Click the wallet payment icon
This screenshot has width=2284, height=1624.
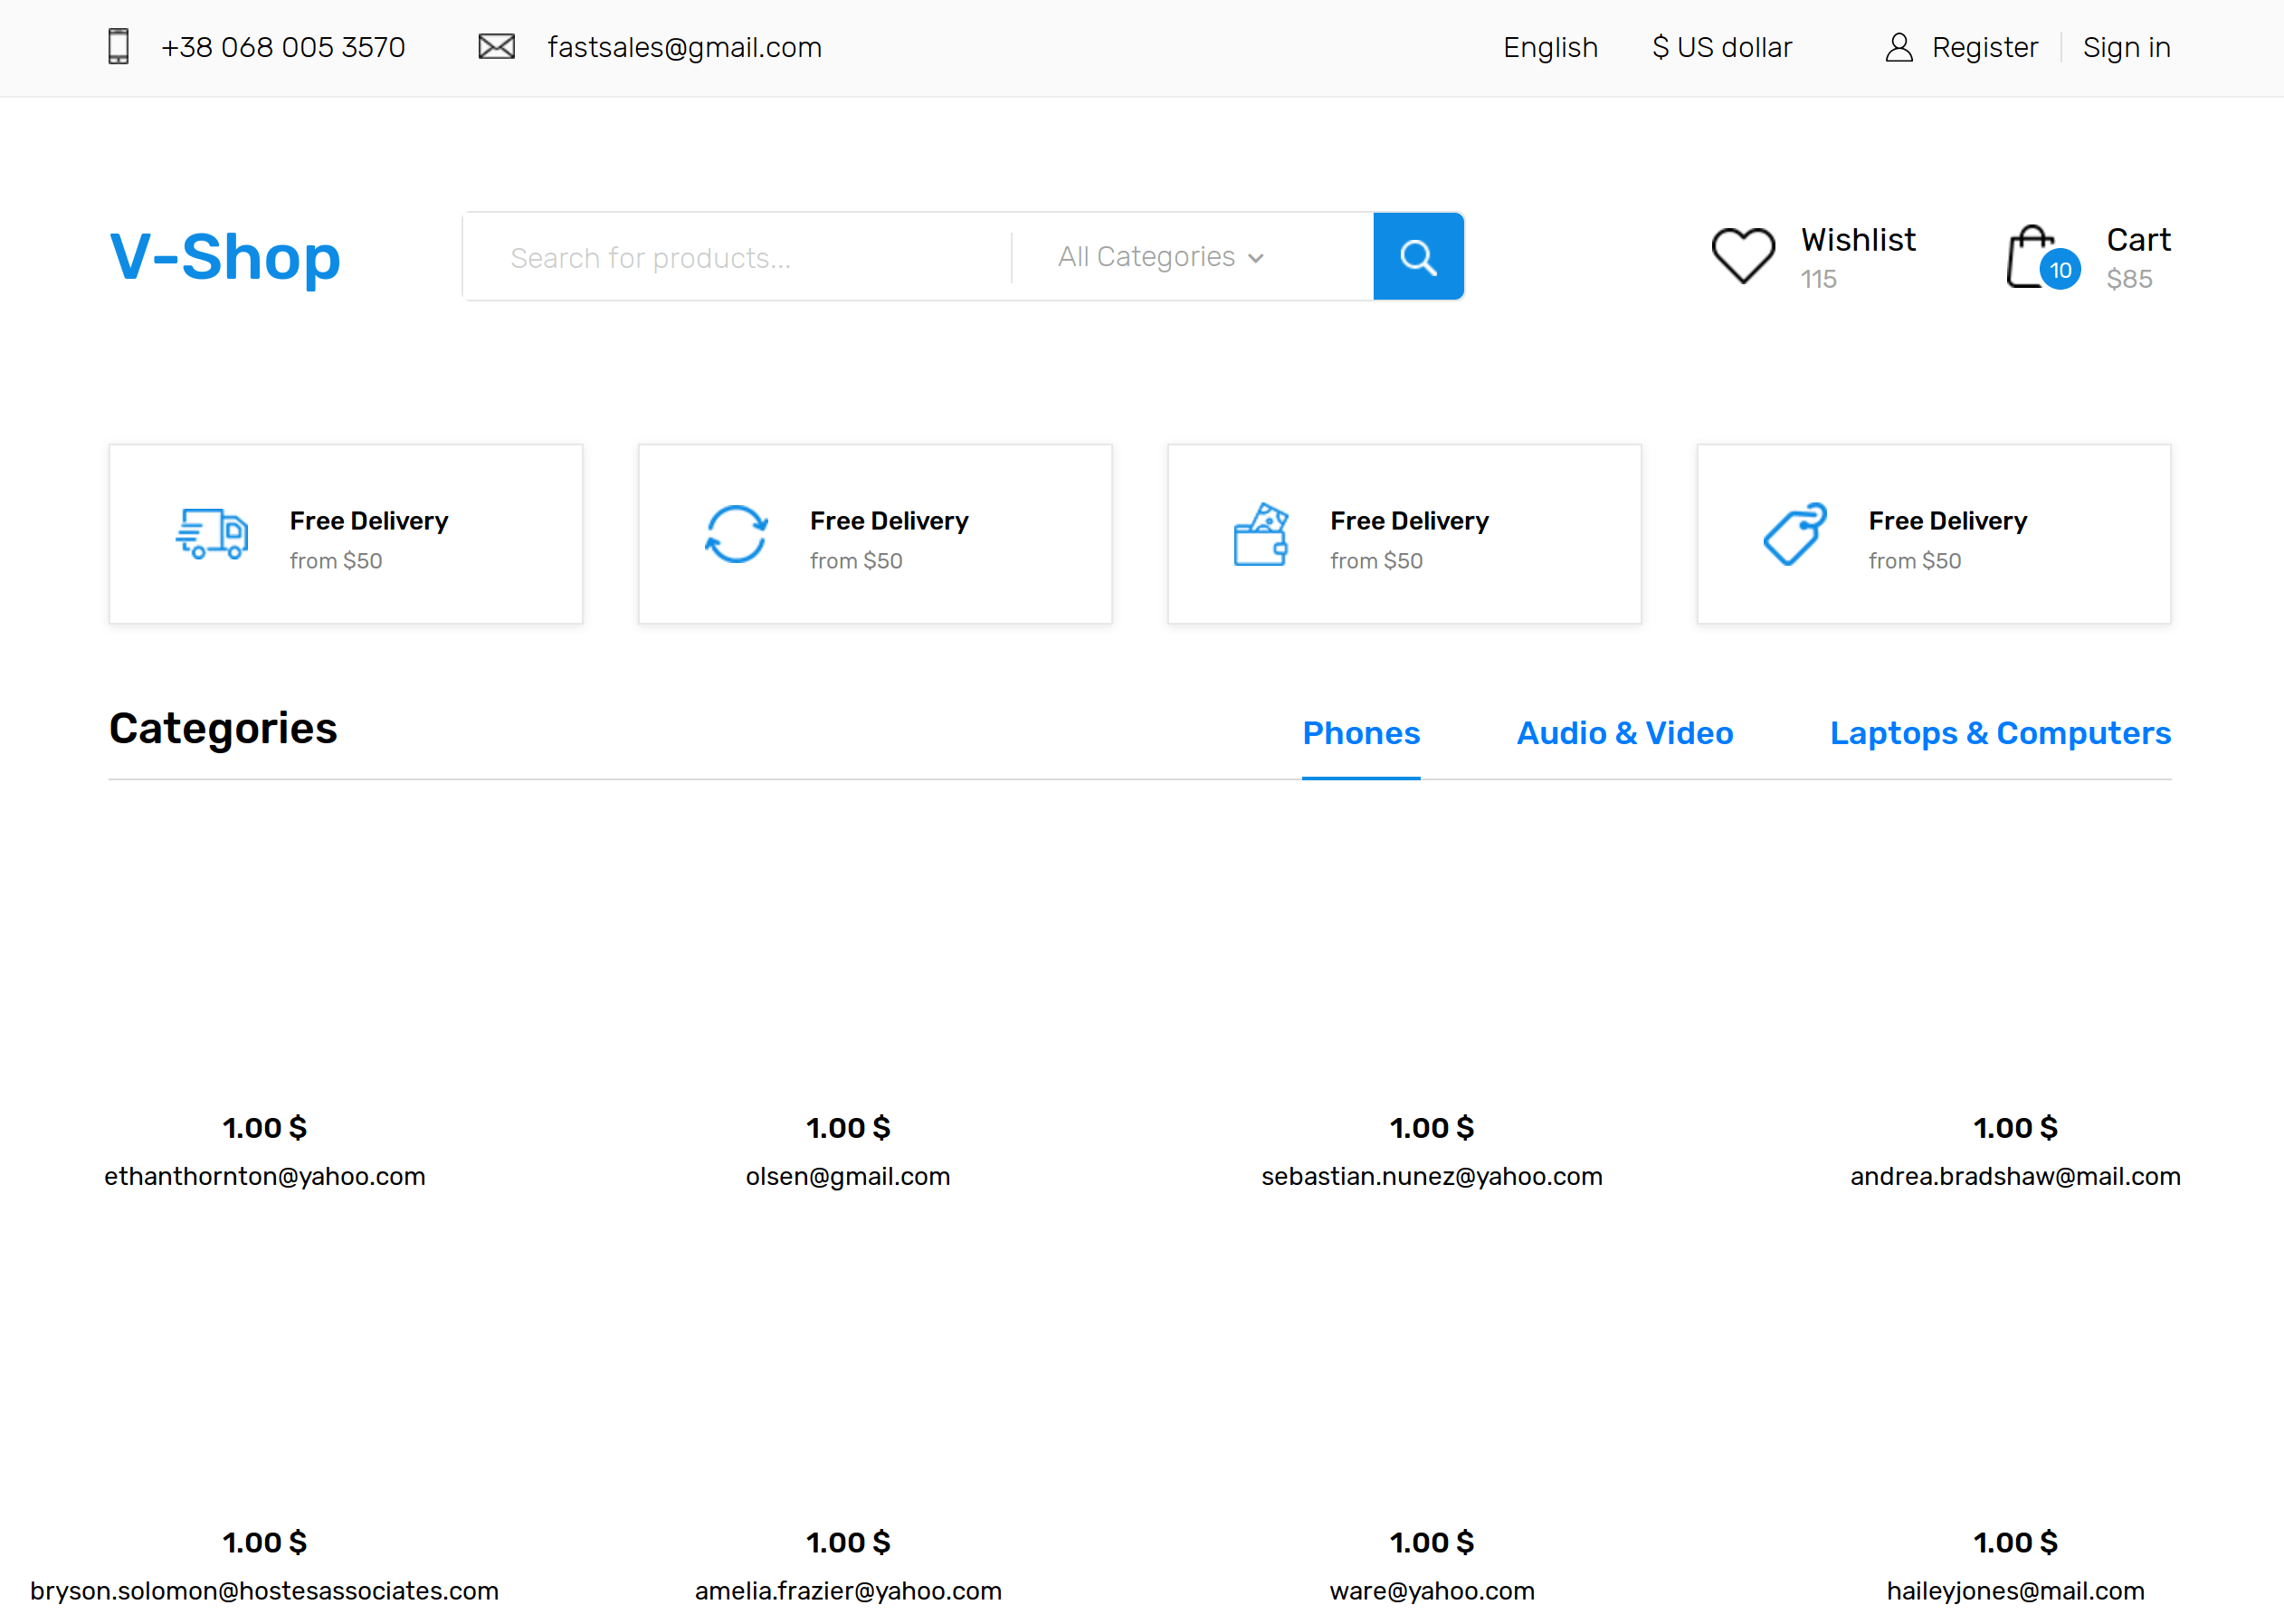[1262, 534]
